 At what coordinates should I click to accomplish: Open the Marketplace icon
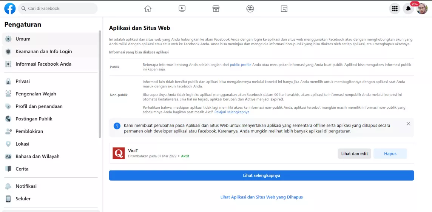tap(216, 9)
